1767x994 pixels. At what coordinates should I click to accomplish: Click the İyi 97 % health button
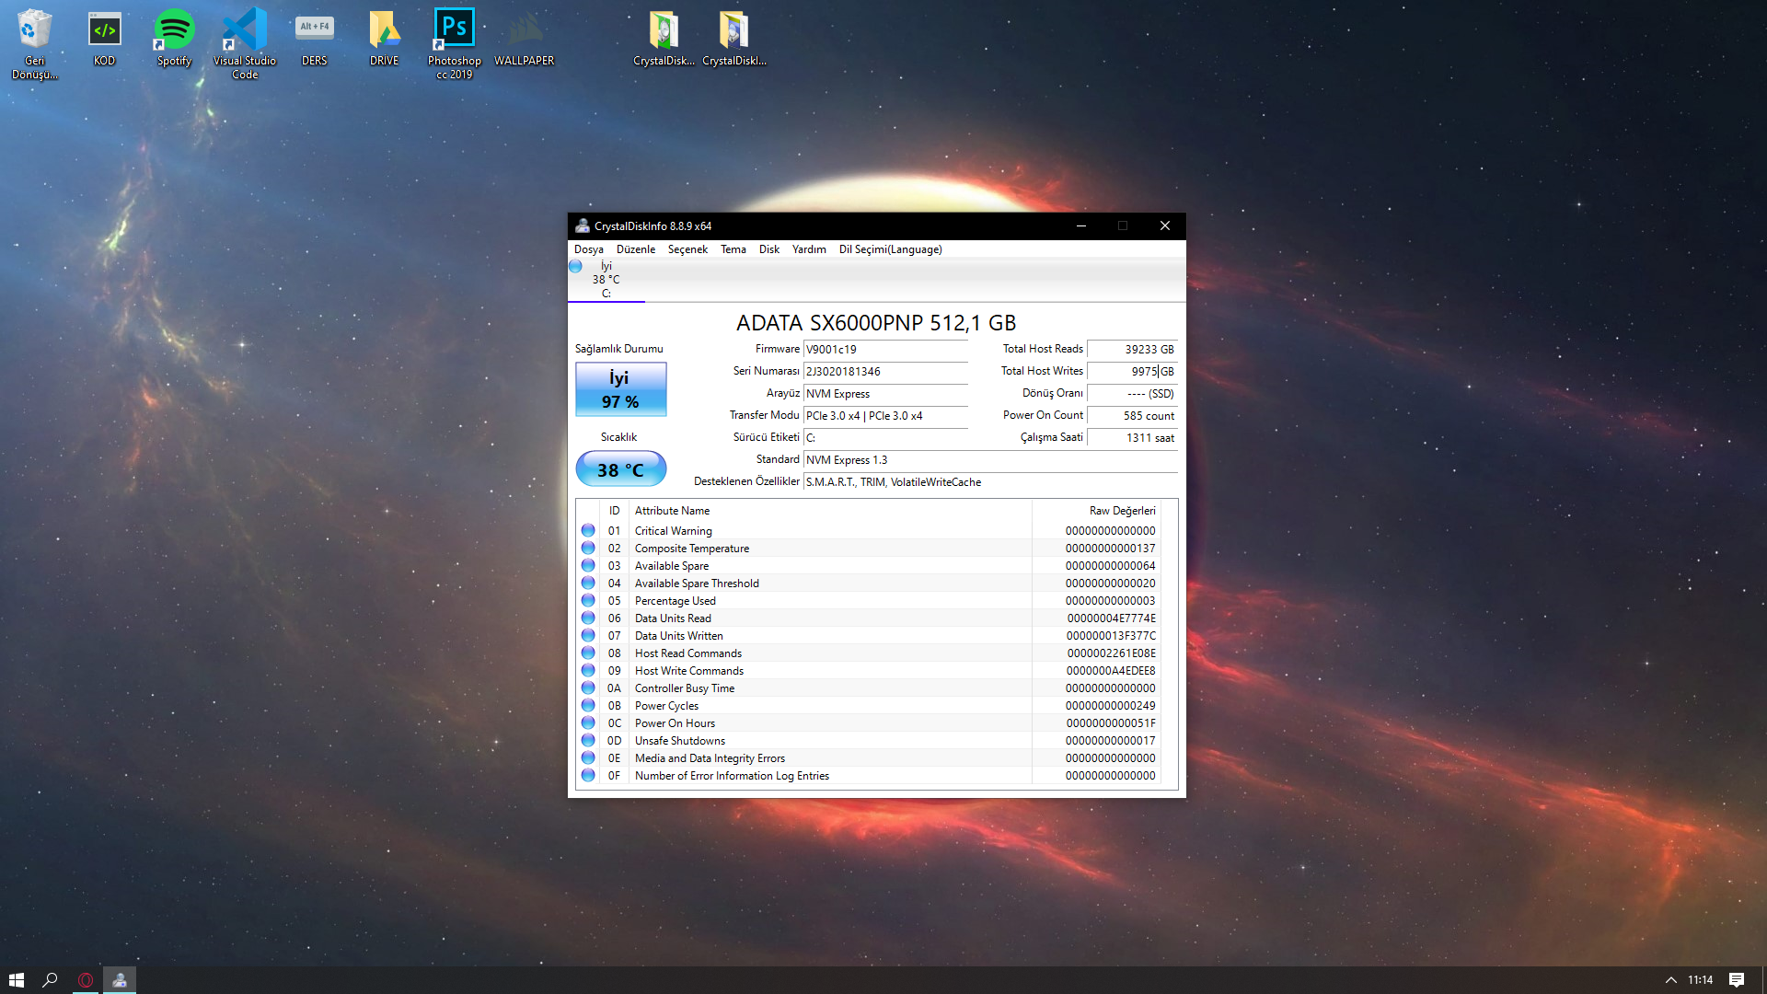click(x=620, y=389)
